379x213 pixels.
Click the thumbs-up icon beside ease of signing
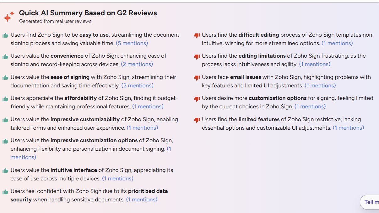5,77
